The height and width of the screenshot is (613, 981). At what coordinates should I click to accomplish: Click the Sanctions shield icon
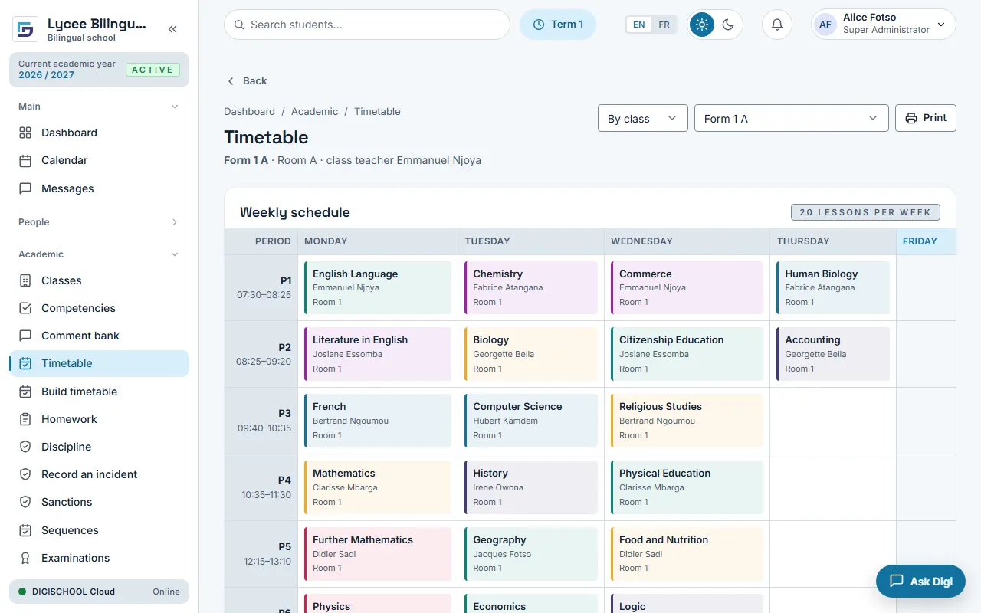click(x=25, y=502)
